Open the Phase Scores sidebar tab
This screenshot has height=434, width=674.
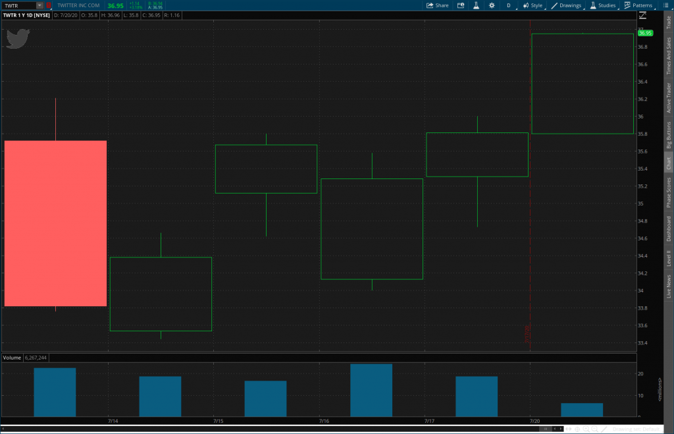[669, 193]
